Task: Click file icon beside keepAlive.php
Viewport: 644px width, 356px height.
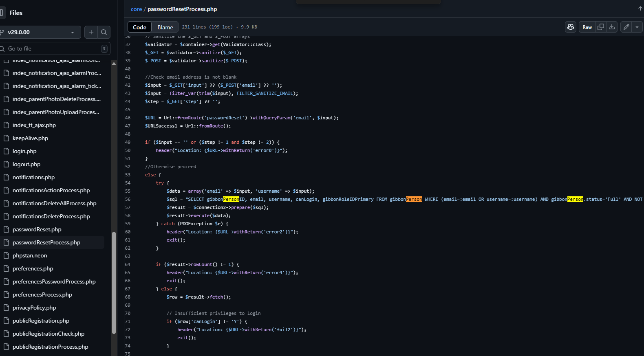Action: click(6, 138)
